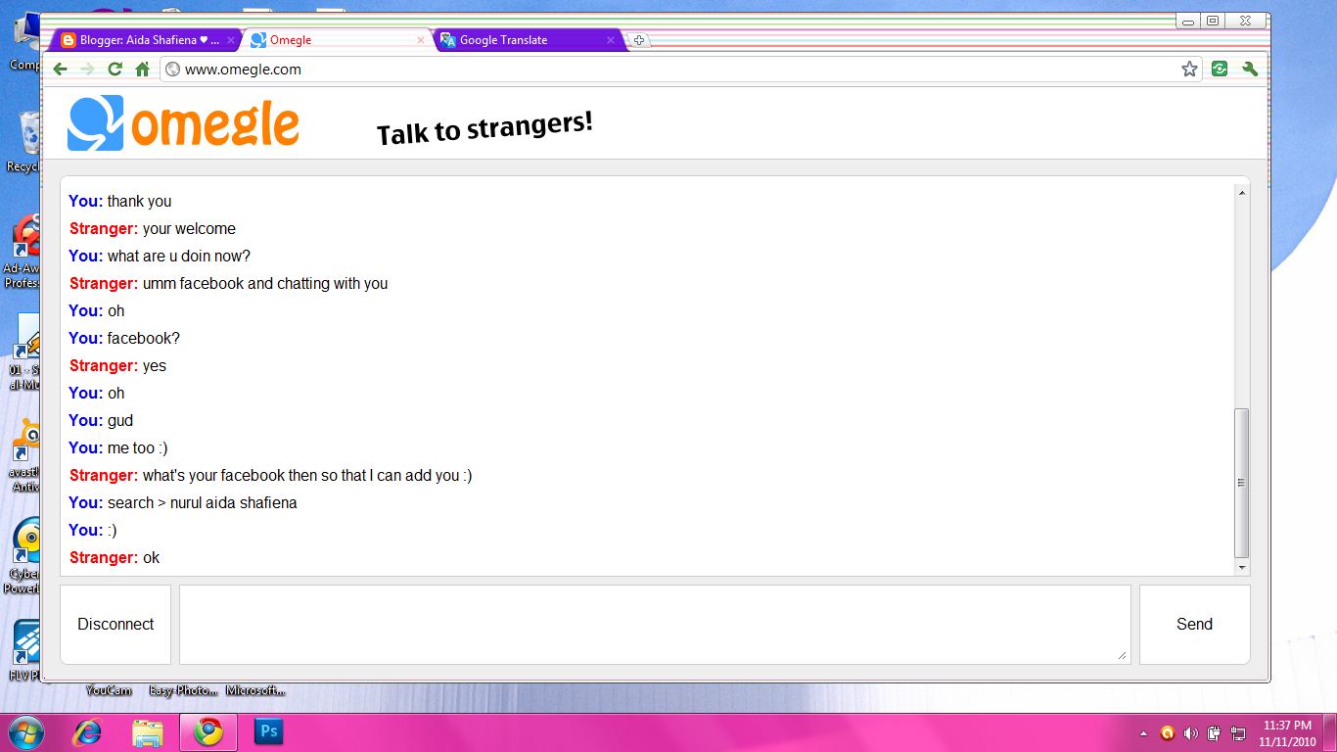
Task: Launch Internet Explorer from the taskbar
Action: [88, 731]
